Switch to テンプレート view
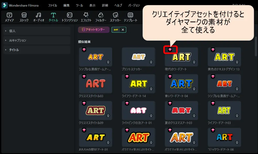 click(x=131, y=17)
